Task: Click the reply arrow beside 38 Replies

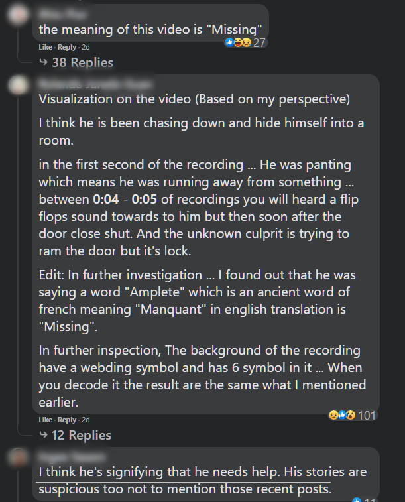Action: point(43,62)
